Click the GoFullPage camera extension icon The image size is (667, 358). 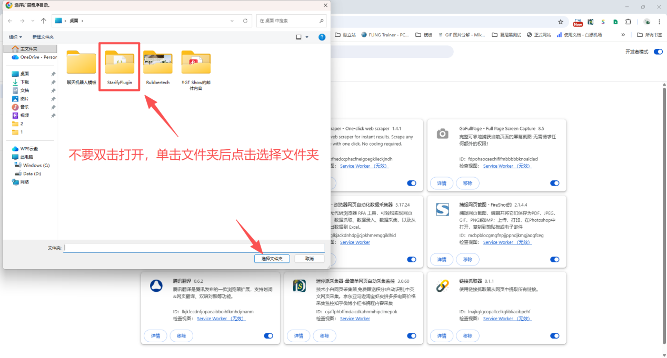pos(442,132)
